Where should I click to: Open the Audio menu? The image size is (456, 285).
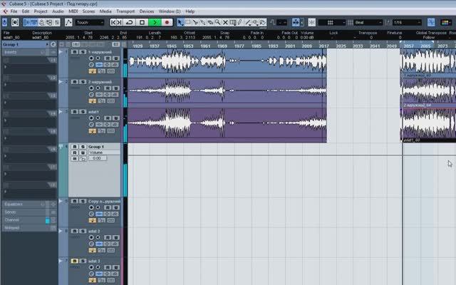pos(58,11)
